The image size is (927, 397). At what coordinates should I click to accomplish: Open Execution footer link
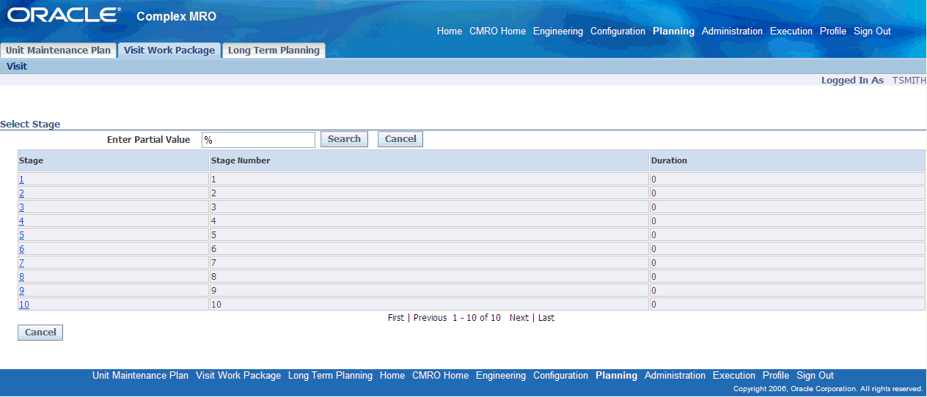(734, 376)
